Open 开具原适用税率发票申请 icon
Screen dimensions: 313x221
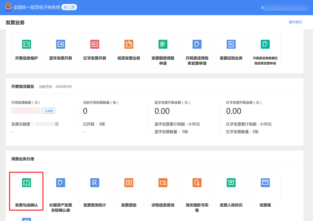coord(197,44)
